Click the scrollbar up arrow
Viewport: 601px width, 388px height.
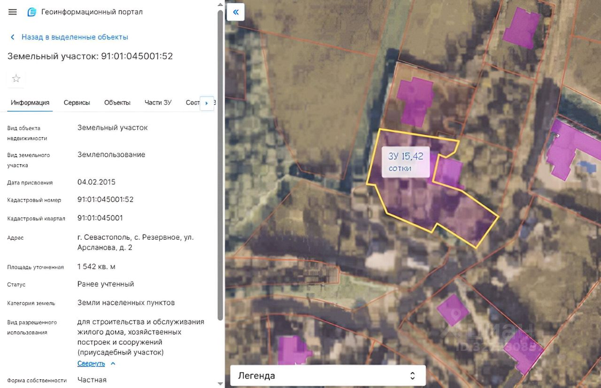221,4
